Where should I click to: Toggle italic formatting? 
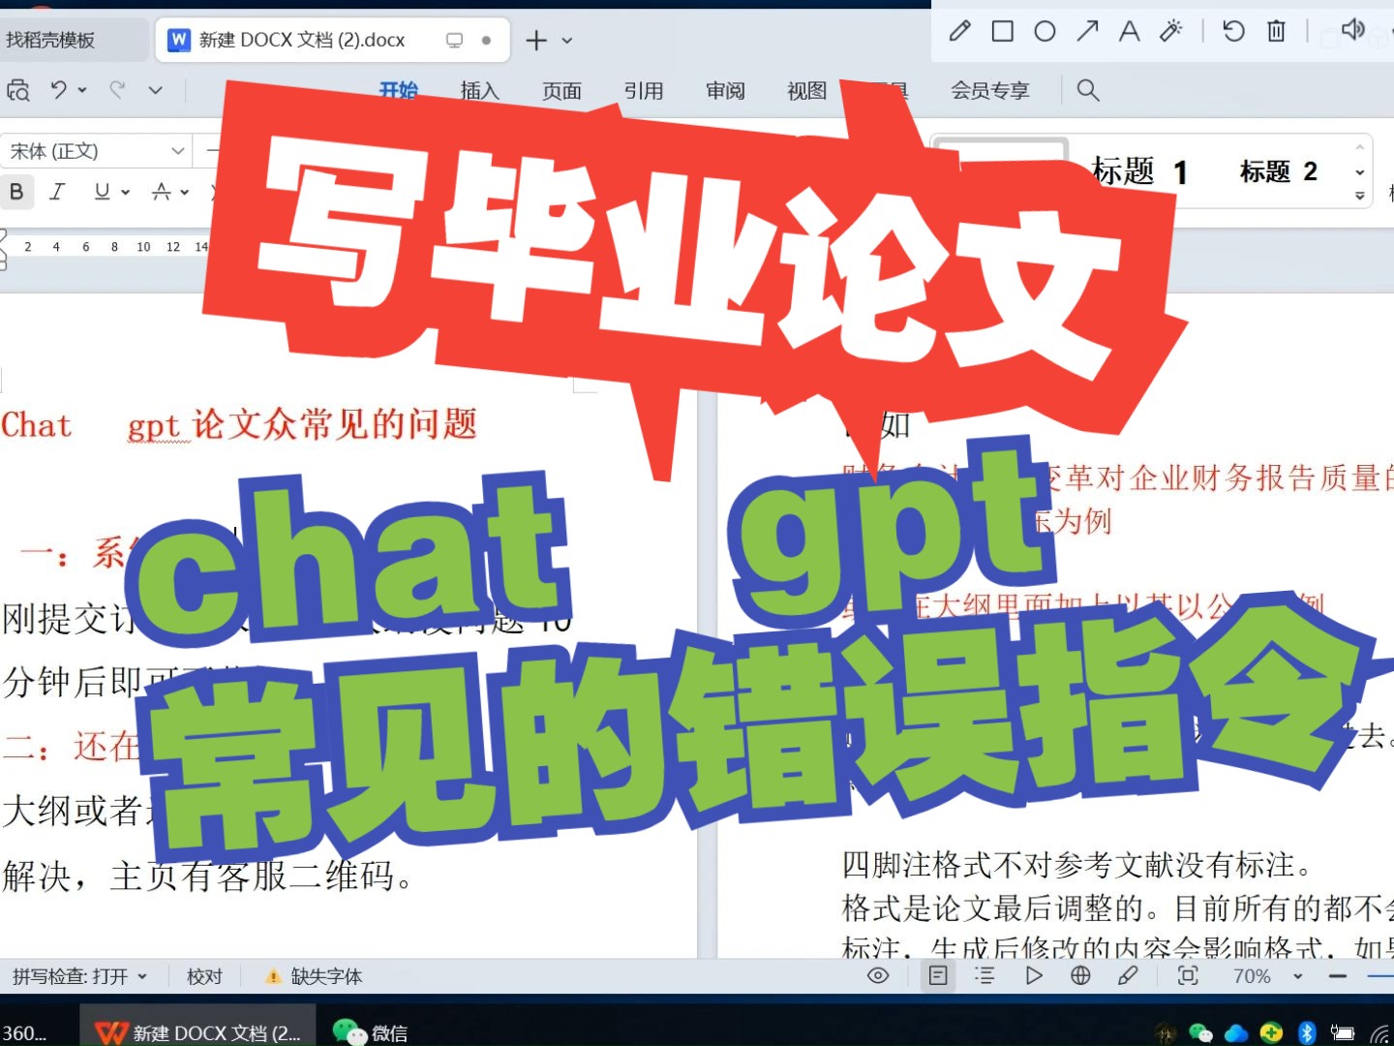pyautogui.click(x=57, y=191)
